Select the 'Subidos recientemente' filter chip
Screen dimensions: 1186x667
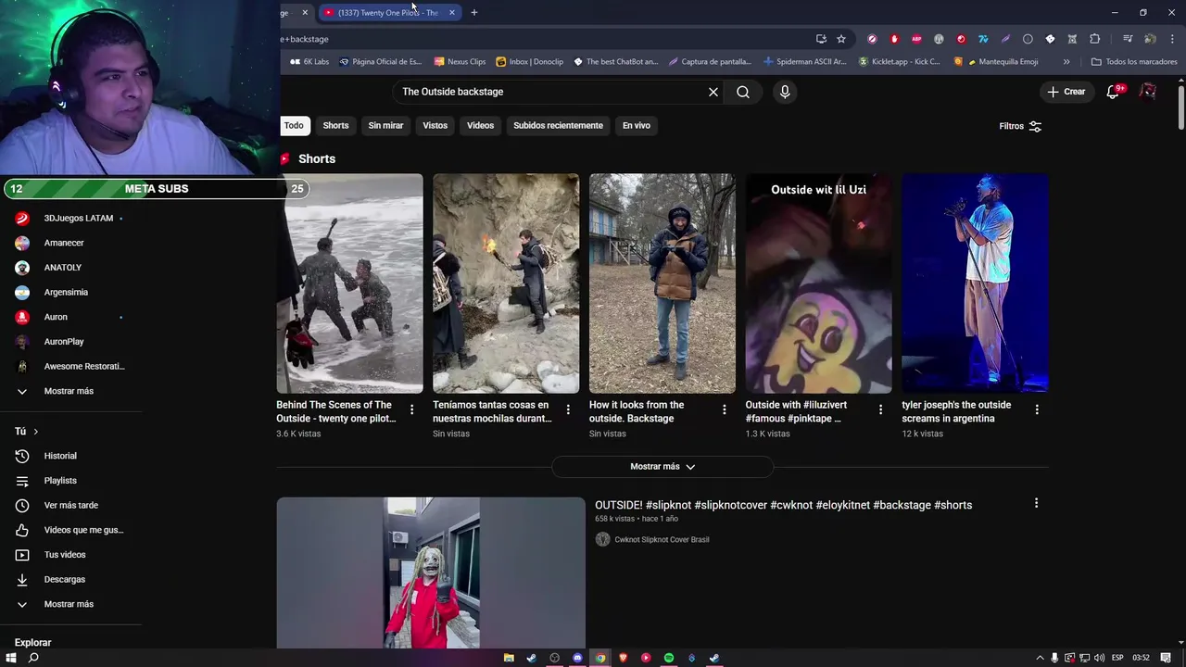558,125
